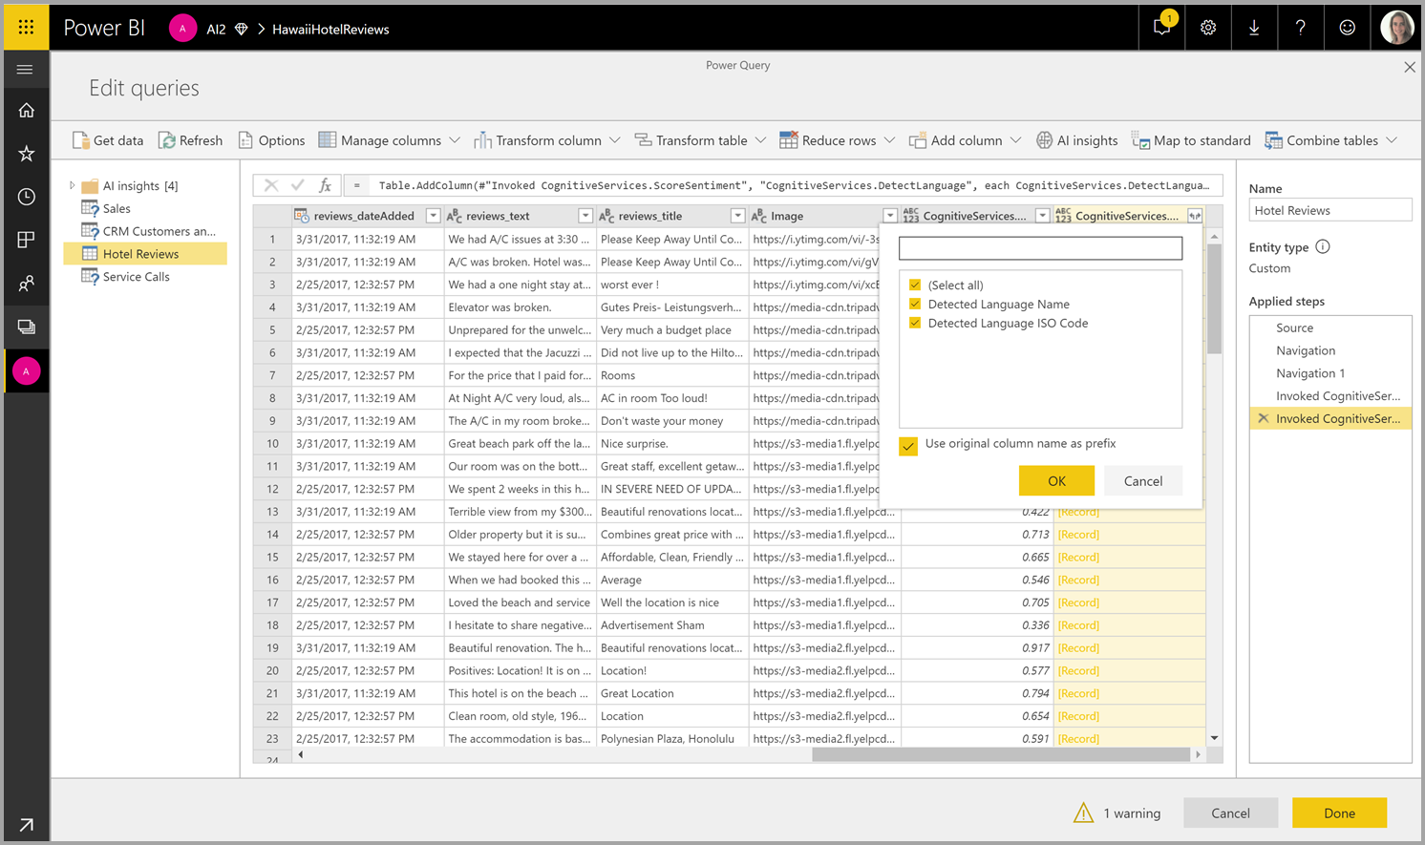Toggle the (Select all) checkbox
1425x845 pixels.
tap(915, 285)
